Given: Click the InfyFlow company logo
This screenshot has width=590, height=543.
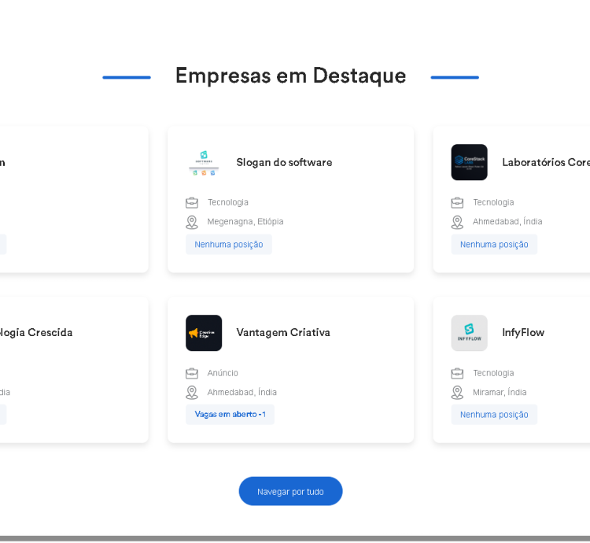Looking at the screenshot, I should coord(469,333).
